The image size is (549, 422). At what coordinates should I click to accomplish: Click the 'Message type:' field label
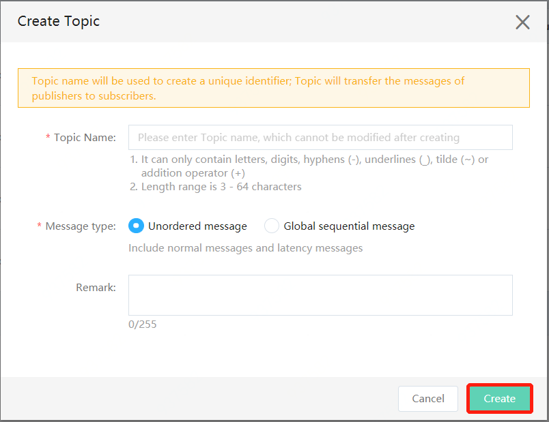click(x=81, y=226)
